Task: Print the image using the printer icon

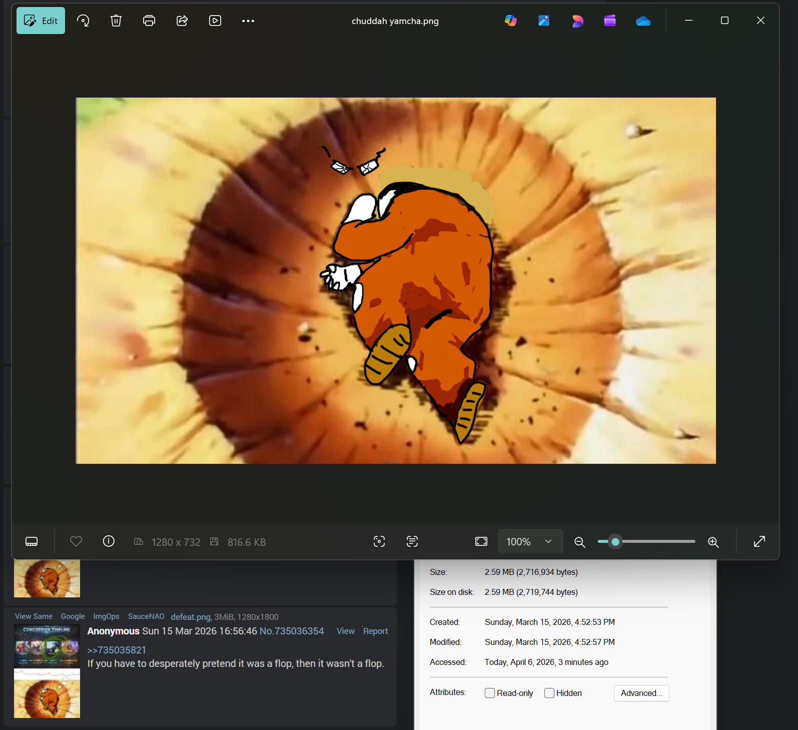Action: 149,21
